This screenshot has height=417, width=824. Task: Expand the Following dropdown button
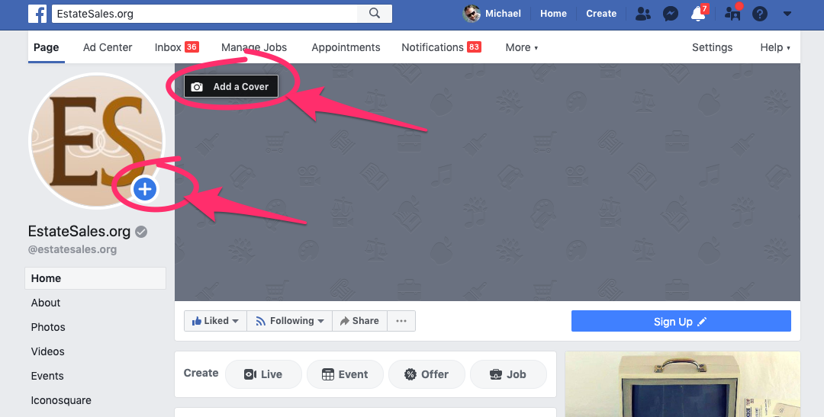click(x=290, y=321)
